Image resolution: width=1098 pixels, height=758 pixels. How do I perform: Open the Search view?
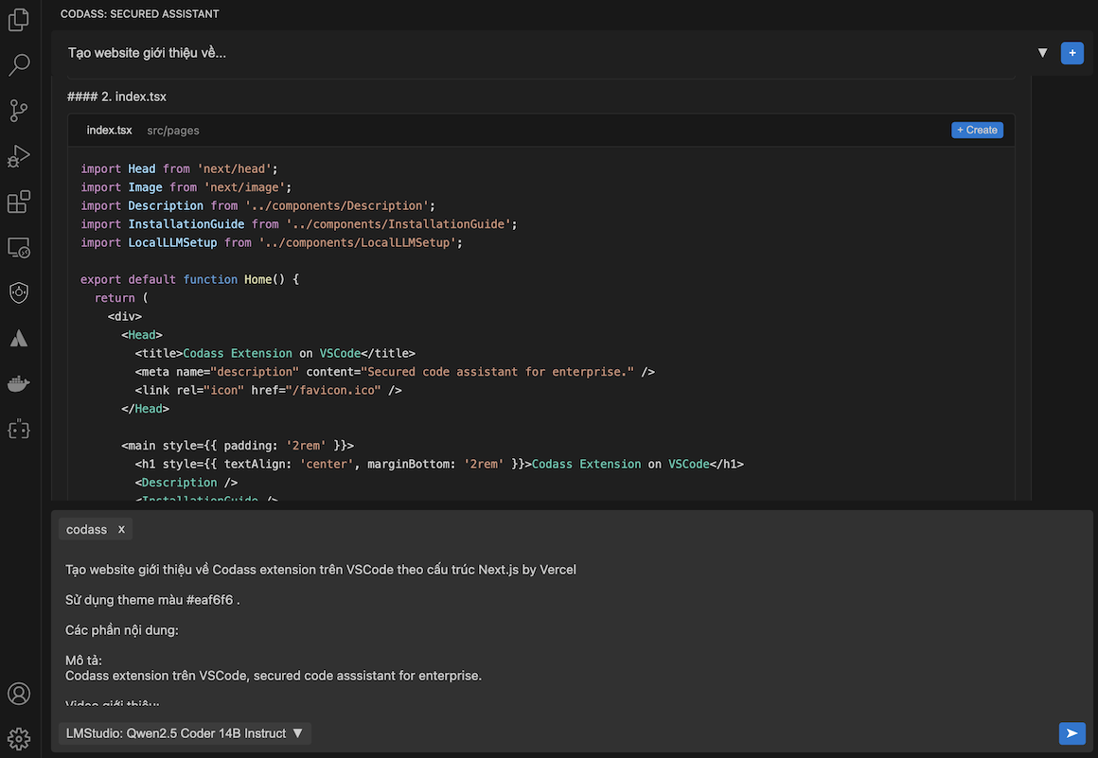point(19,64)
